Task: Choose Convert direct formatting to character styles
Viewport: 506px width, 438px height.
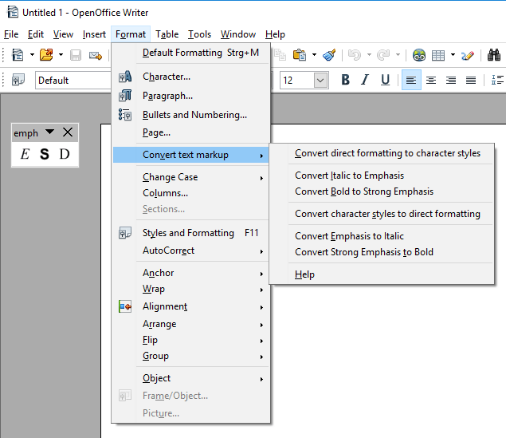Action: (x=382, y=153)
